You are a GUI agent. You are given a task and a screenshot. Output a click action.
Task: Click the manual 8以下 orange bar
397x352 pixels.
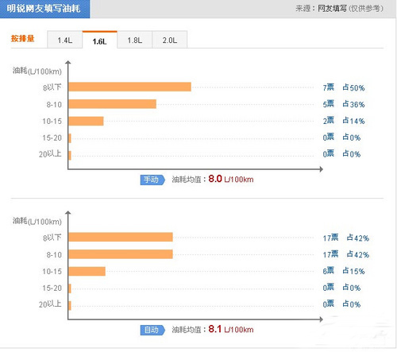[129, 87]
